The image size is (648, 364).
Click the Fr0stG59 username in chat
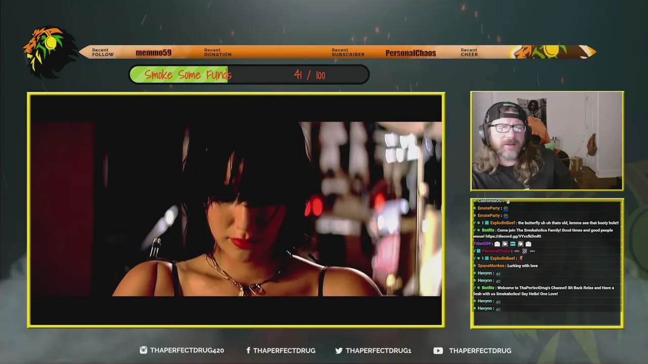coord(482,244)
